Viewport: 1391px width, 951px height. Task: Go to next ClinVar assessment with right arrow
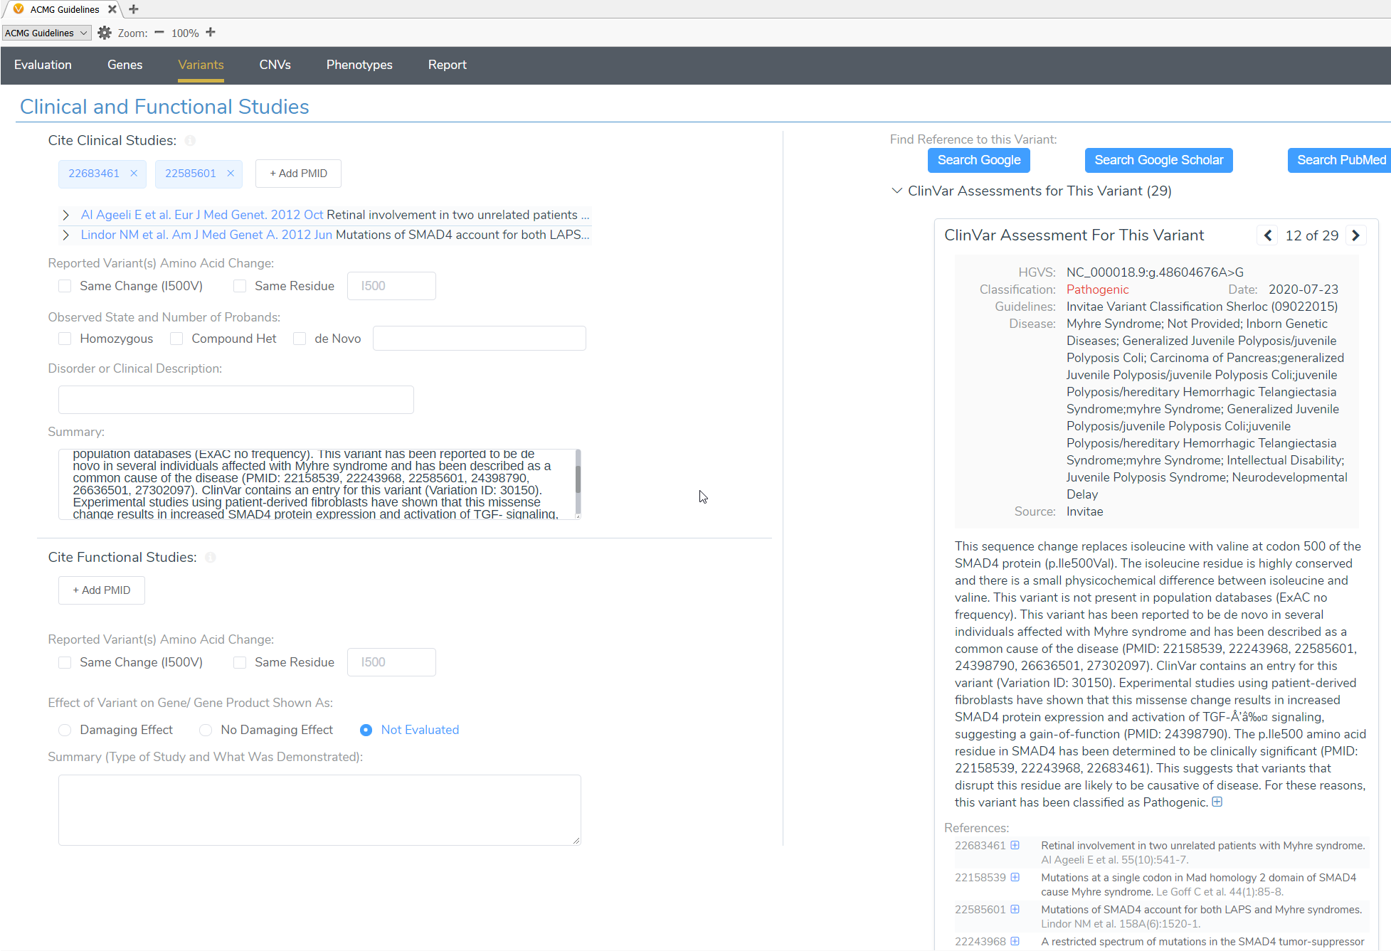tap(1355, 235)
